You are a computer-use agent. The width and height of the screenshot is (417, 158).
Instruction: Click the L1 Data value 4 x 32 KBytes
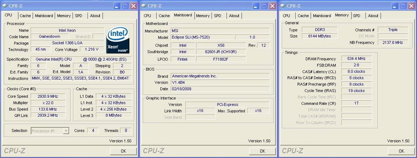point(114,96)
